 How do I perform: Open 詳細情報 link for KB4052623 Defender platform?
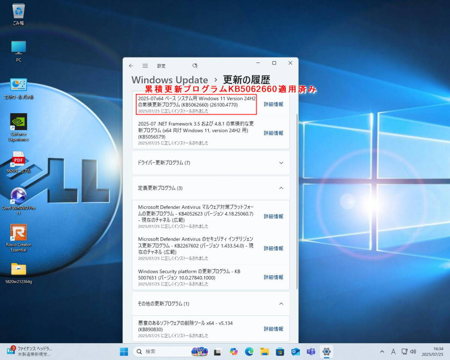(273, 216)
